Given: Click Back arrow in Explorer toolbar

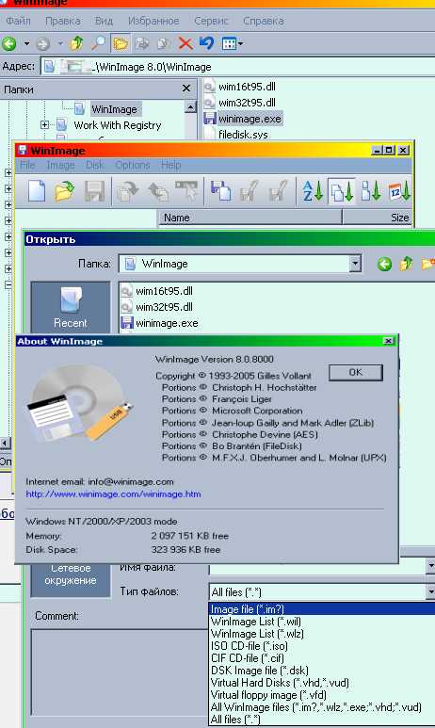Looking at the screenshot, I should tap(8, 44).
